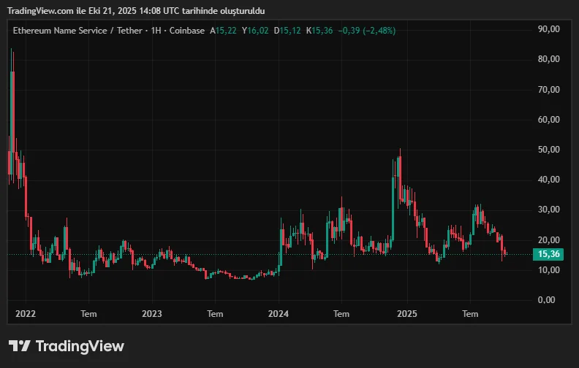The image size is (579, 368).
Task: Click the high value Y16,02 in legend
Action: coord(256,31)
